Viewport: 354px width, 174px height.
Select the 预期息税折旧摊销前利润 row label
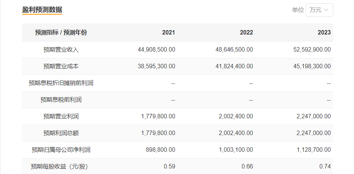[x=61, y=83]
